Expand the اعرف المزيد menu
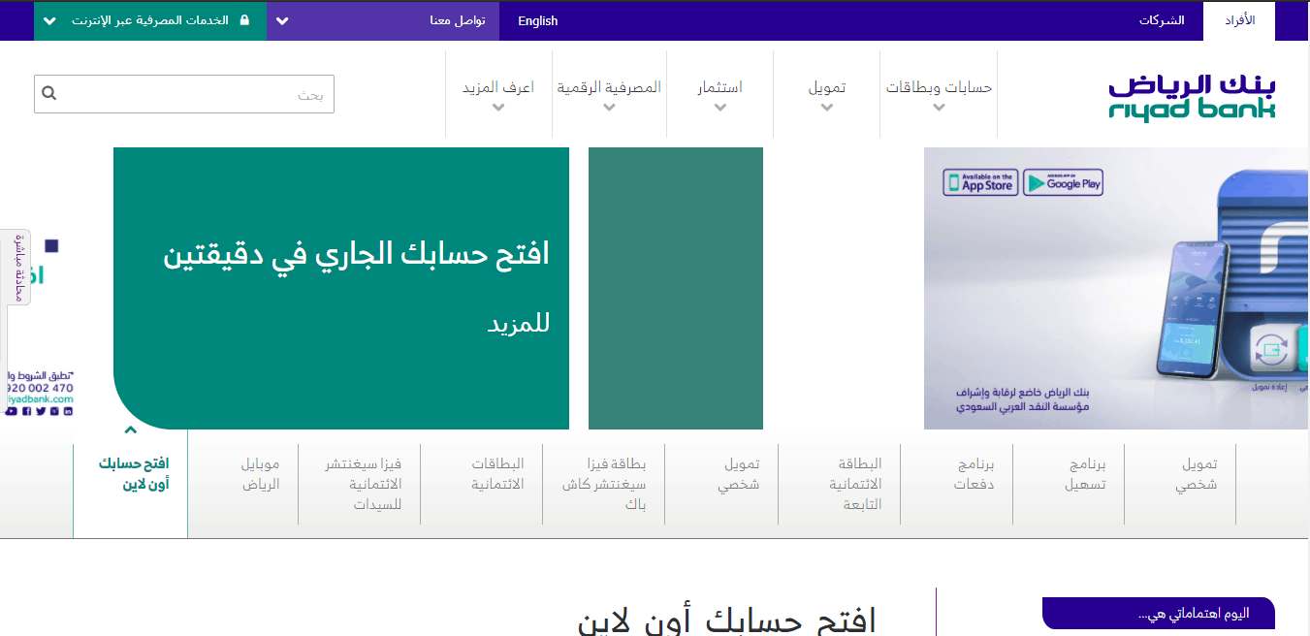The image size is (1310, 636). coord(498,95)
